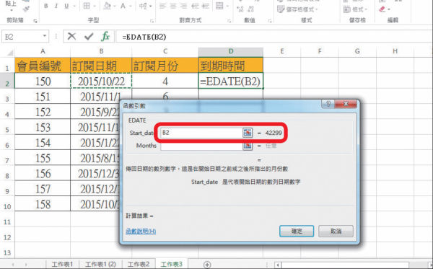Expand the Name Box dropdown arrow
This screenshot has width=433, height=269.
(45, 36)
